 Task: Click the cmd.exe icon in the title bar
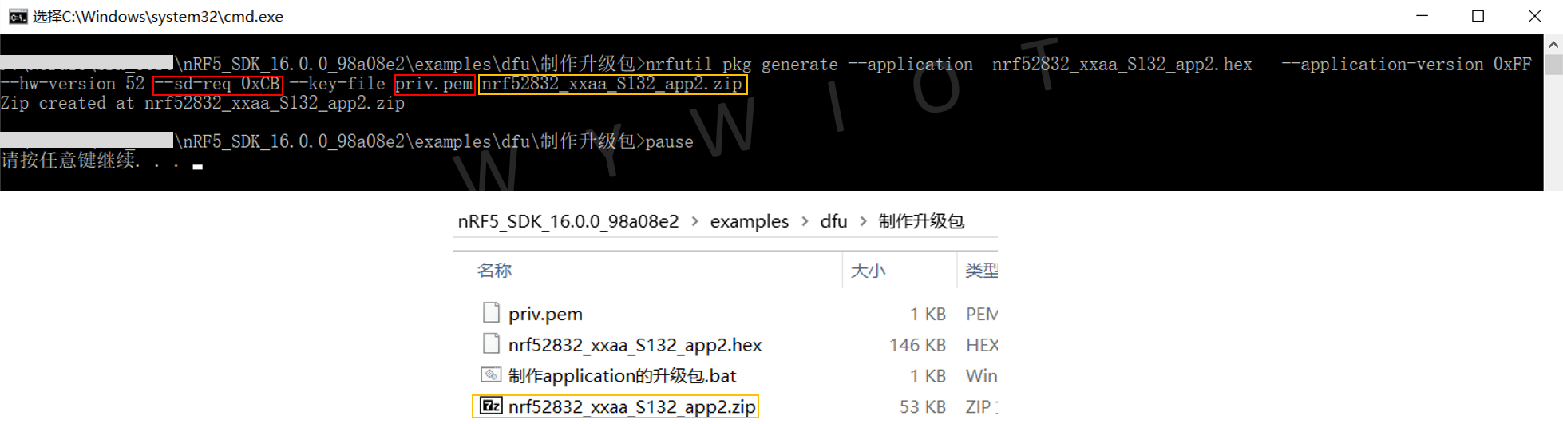18,17
